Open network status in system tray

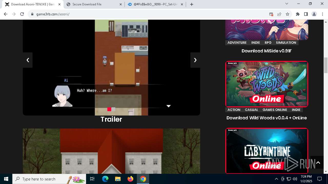point(289,179)
